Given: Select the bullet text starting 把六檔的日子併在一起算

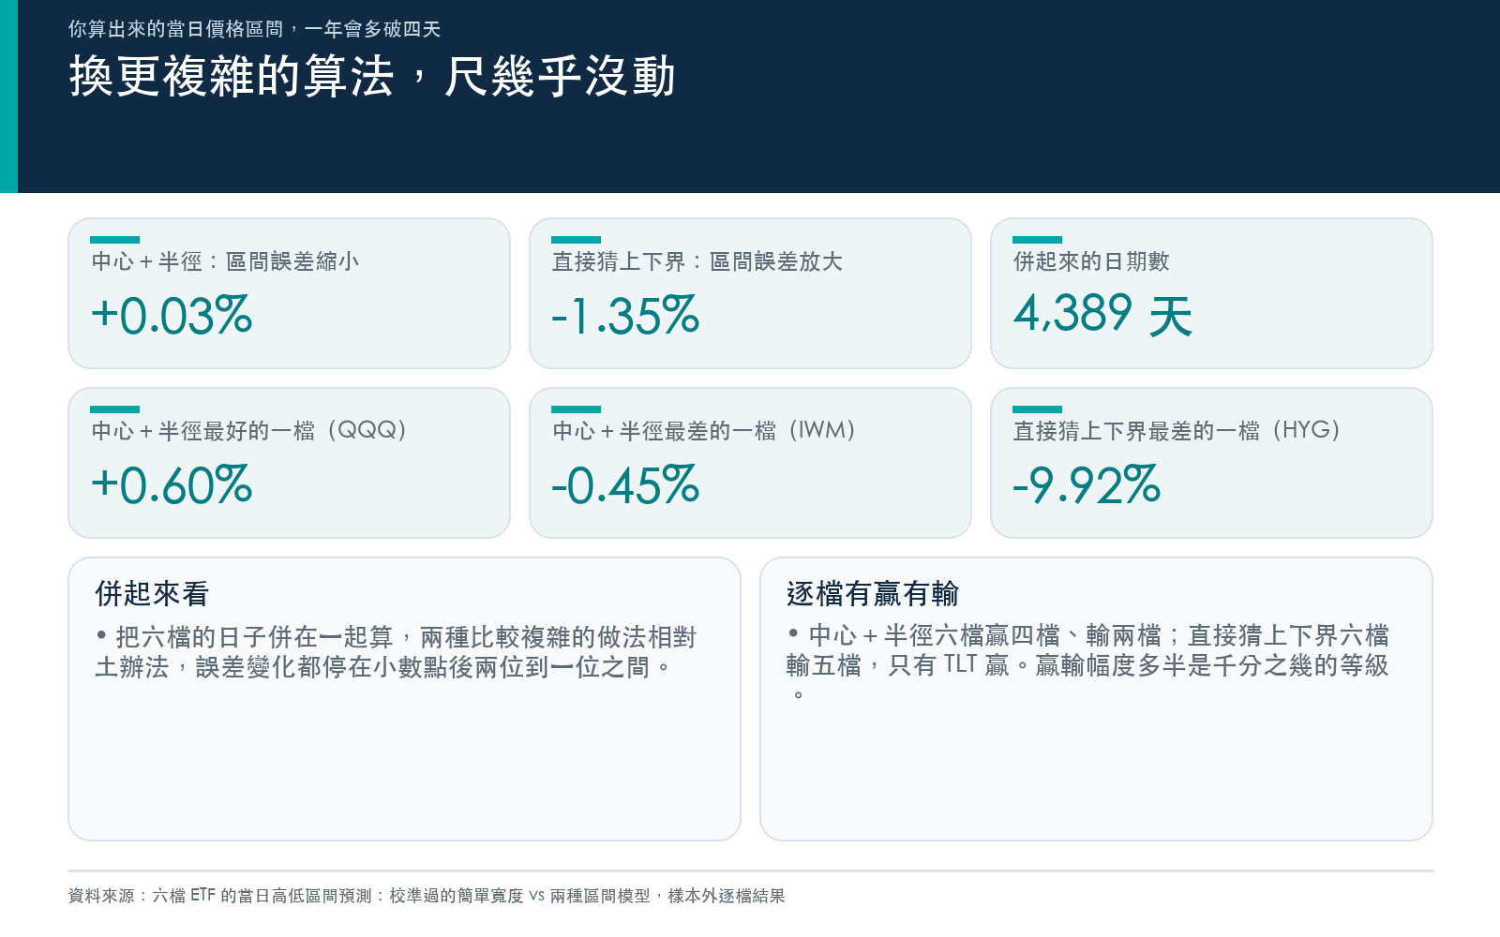Looking at the screenshot, I should click(x=396, y=652).
